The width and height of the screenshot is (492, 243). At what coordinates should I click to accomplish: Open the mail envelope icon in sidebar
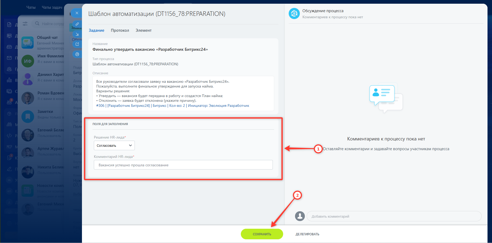click(x=9, y=58)
